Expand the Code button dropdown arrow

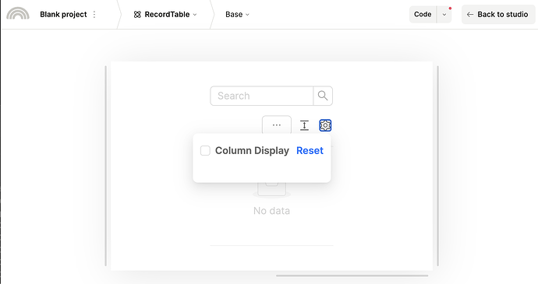444,14
